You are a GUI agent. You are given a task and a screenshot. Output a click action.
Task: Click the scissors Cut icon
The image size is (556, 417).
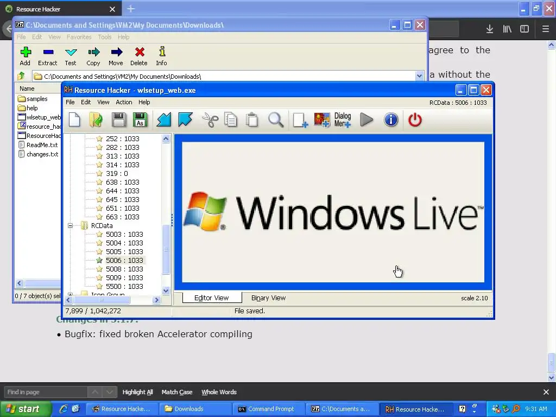tap(210, 120)
